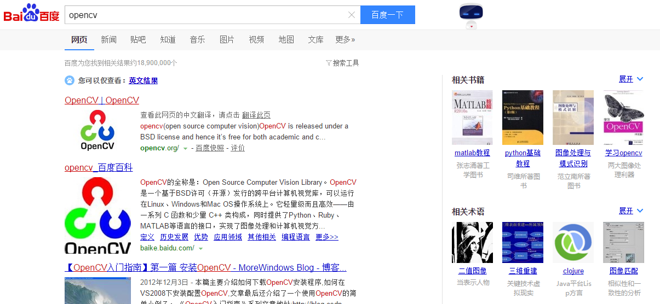This screenshot has width=660, height=304.
Task: Click the 二值图像 term link
Action: click(472, 271)
